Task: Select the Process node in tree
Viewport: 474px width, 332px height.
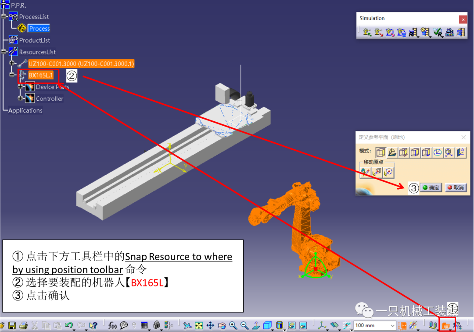Action: [x=39, y=28]
